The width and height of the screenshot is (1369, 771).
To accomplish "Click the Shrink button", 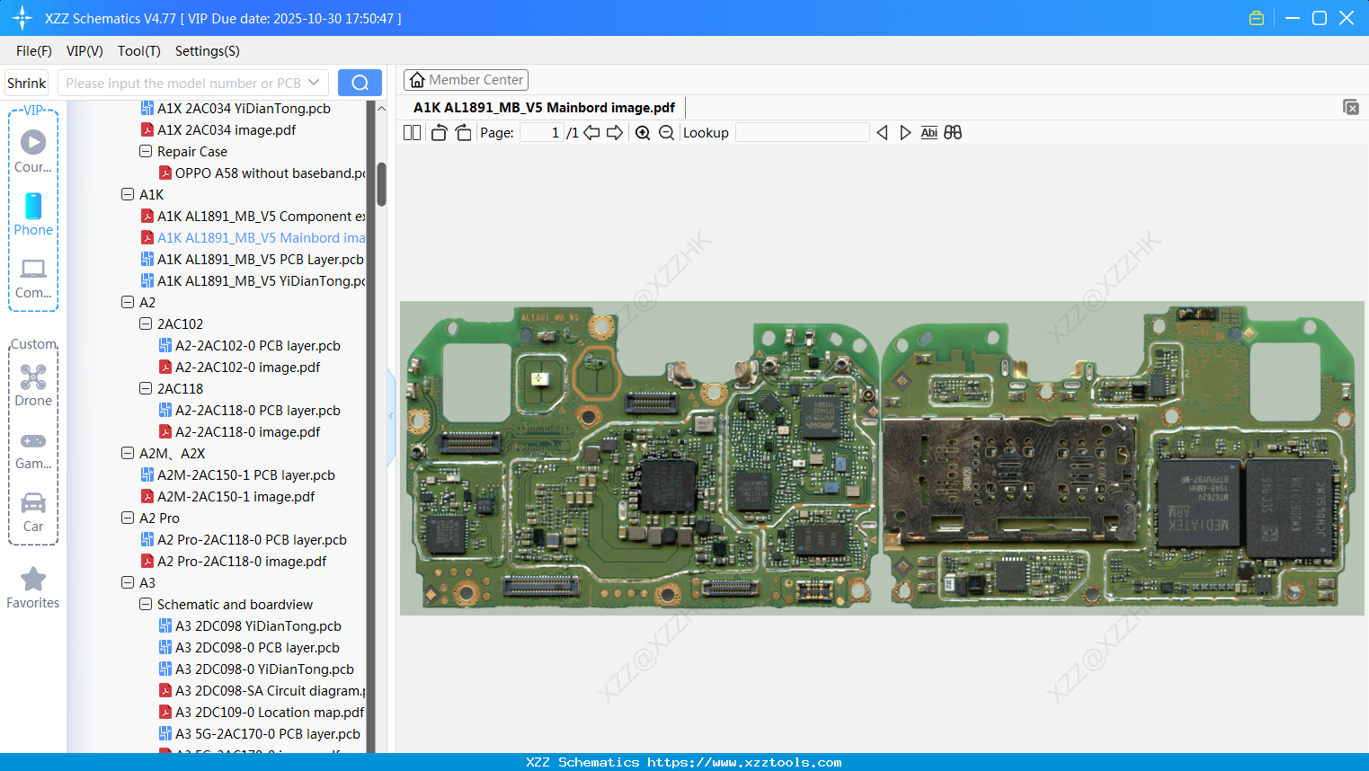I will pos(27,83).
